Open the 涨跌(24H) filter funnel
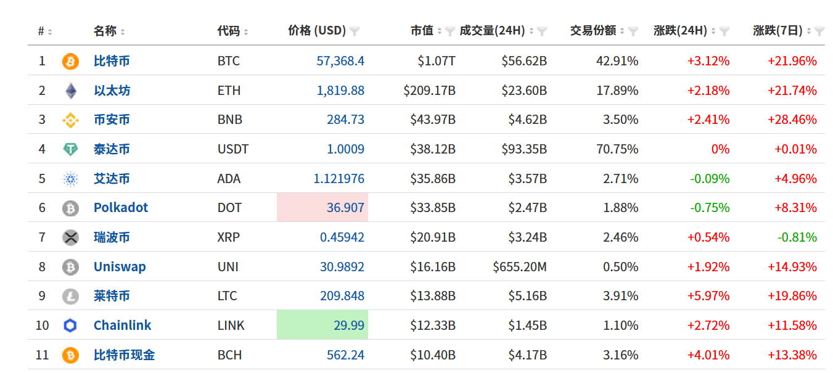The height and width of the screenshot is (373, 833). click(x=724, y=31)
